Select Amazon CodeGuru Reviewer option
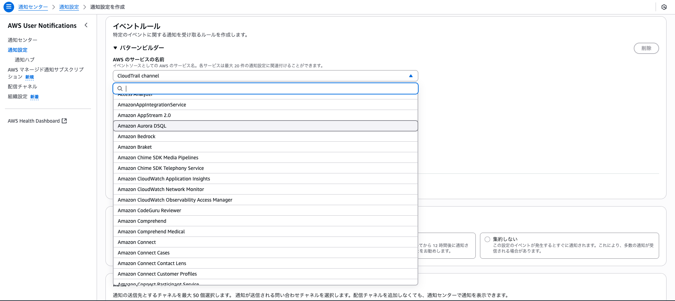 click(265, 210)
